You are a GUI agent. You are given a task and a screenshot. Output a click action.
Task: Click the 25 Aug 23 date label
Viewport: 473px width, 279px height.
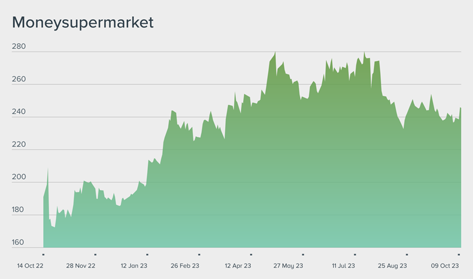392,266
